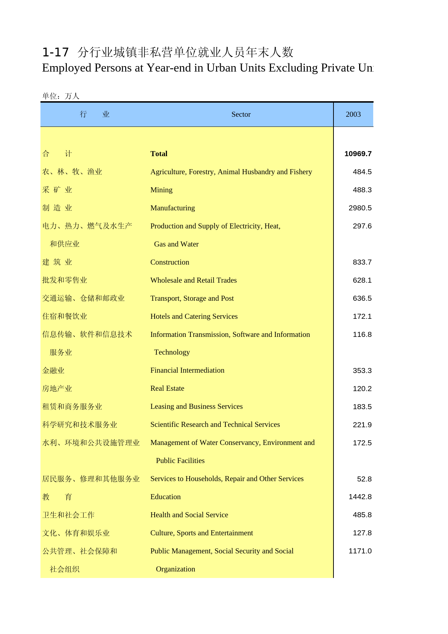The width and height of the screenshot is (448, 634).
Task: Select the Mining value 488.3
Action: [x=362, y=190]
